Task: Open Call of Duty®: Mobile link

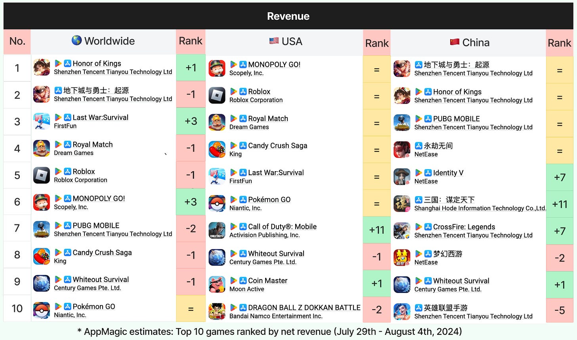Action: click(282, 227)
